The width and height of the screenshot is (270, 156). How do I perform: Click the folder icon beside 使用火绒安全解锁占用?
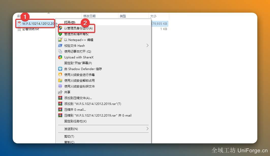click(60, 80)
